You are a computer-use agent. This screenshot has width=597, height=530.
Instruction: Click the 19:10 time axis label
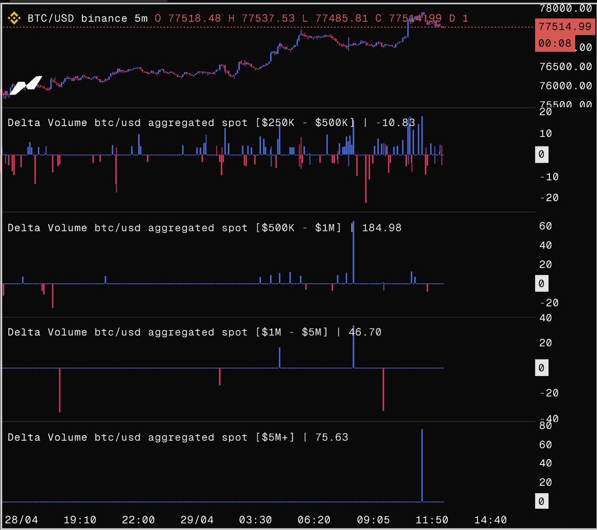80,520
